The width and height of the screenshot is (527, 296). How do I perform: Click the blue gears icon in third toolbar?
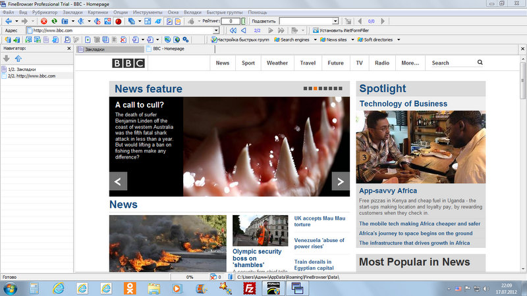coord(186,39)
